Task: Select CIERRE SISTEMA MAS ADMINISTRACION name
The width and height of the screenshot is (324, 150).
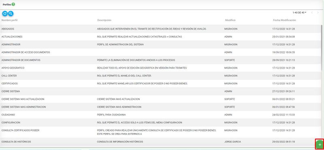Action: point(23,107)
